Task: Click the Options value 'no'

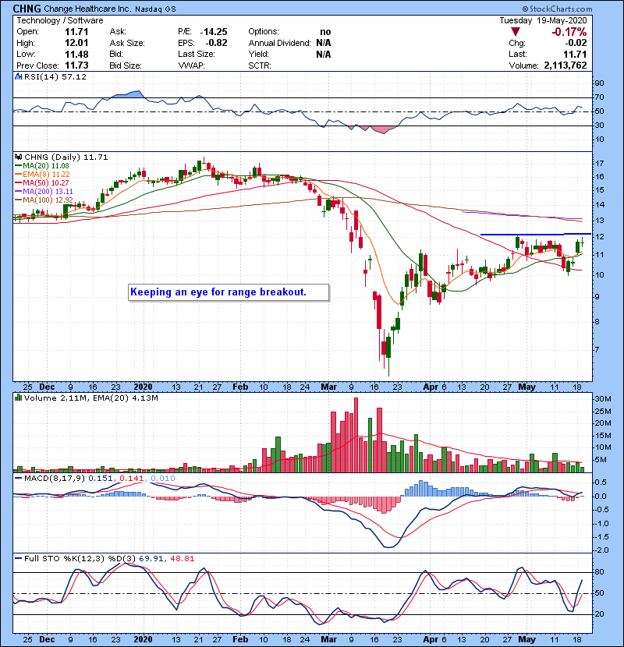Action: tap(325, 32)
